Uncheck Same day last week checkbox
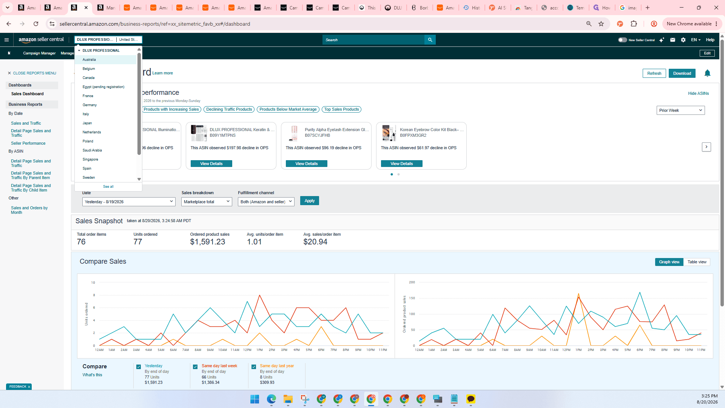 [x=195, y=367]
